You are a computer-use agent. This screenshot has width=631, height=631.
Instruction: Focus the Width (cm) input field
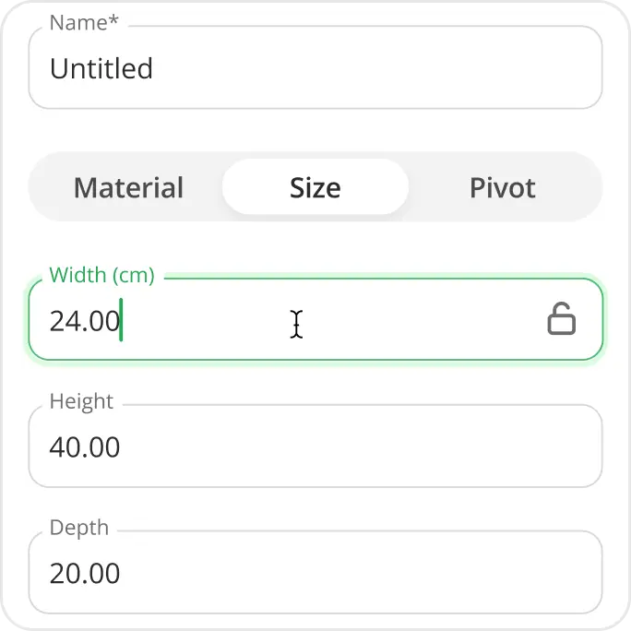point(277,320)
